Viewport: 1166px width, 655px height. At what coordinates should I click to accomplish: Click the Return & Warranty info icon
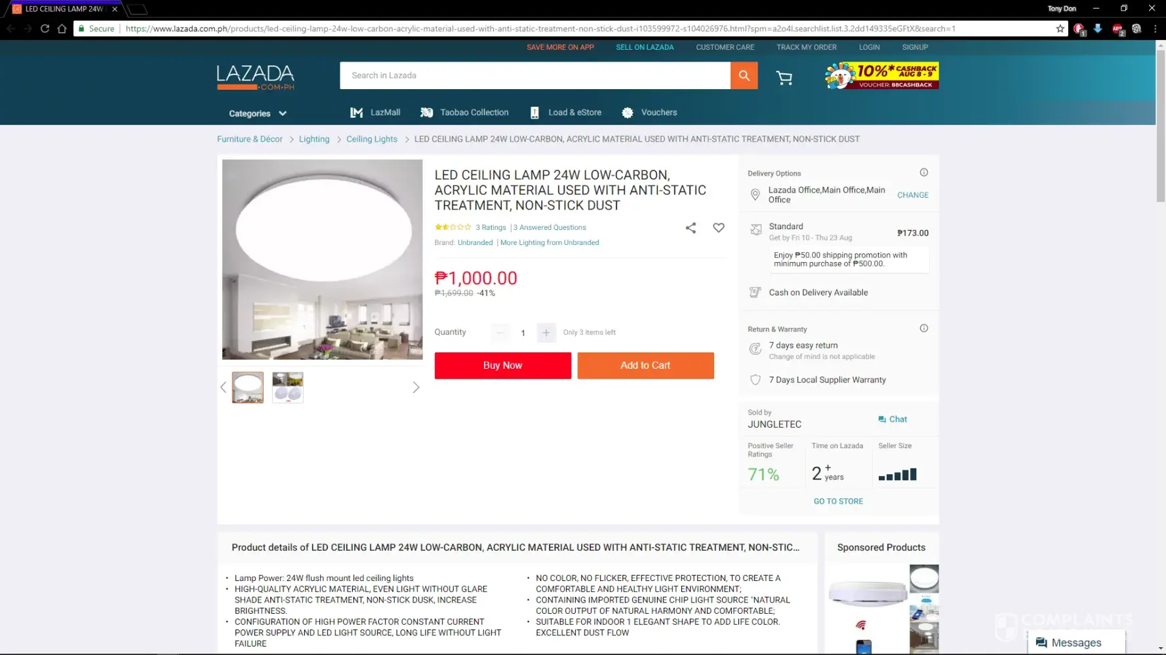point(924,328)
